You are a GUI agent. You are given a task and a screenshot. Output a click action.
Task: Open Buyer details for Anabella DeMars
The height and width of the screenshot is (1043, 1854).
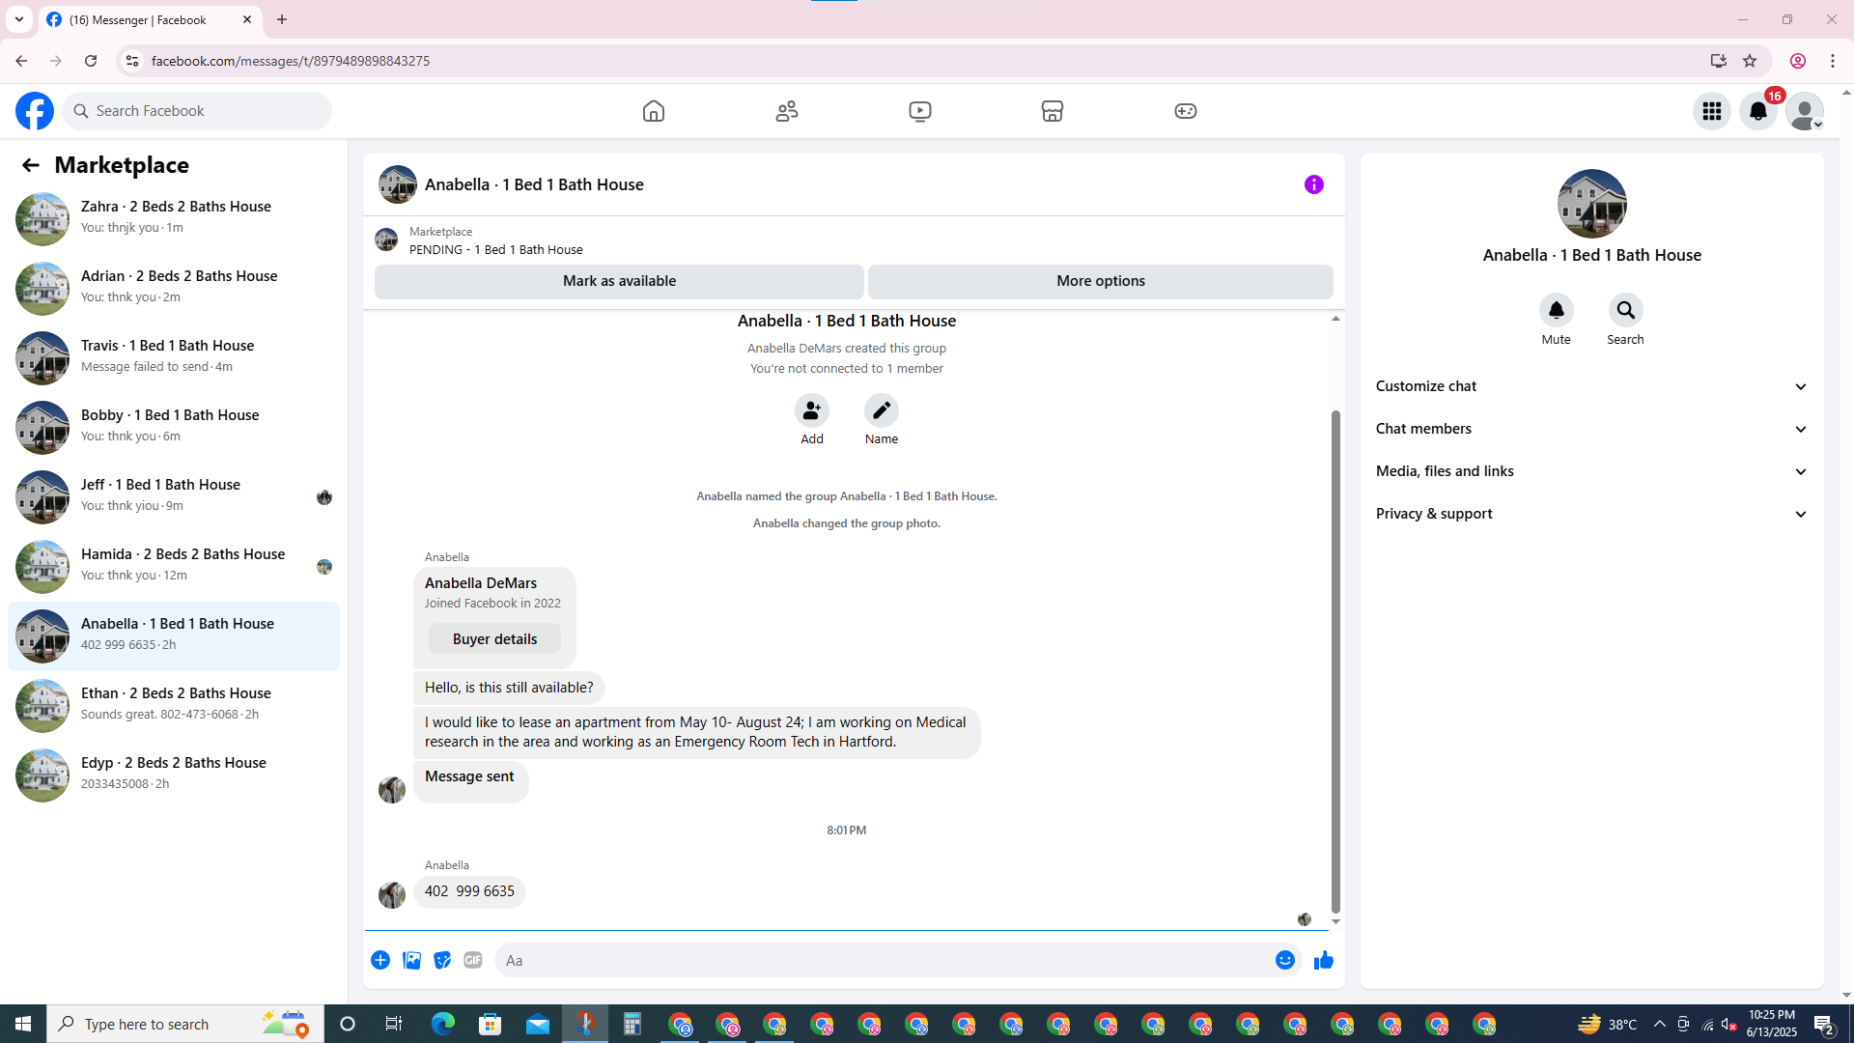494,639
